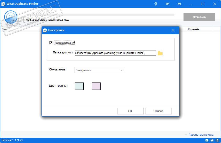Open the Twitter icon in status bar
The height and width of the screenshot is (143, 221).
(212, 140)
